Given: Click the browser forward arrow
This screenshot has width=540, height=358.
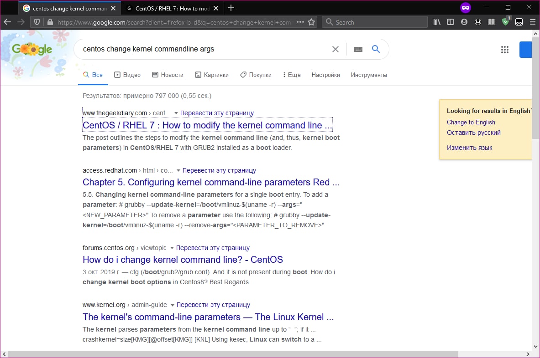Looking at the screenshot, I should [21, 22].
